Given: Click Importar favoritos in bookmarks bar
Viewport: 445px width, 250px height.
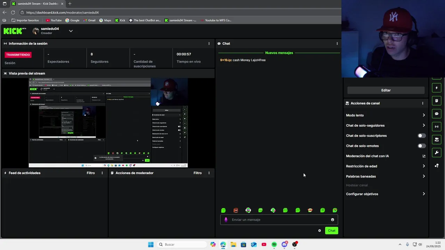Looking at the screenshot, I should click(25, 20).
